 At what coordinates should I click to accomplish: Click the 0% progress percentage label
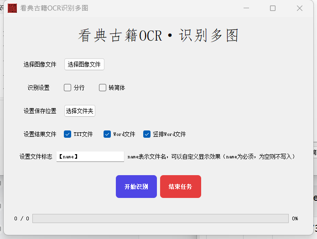click(295, 218)
